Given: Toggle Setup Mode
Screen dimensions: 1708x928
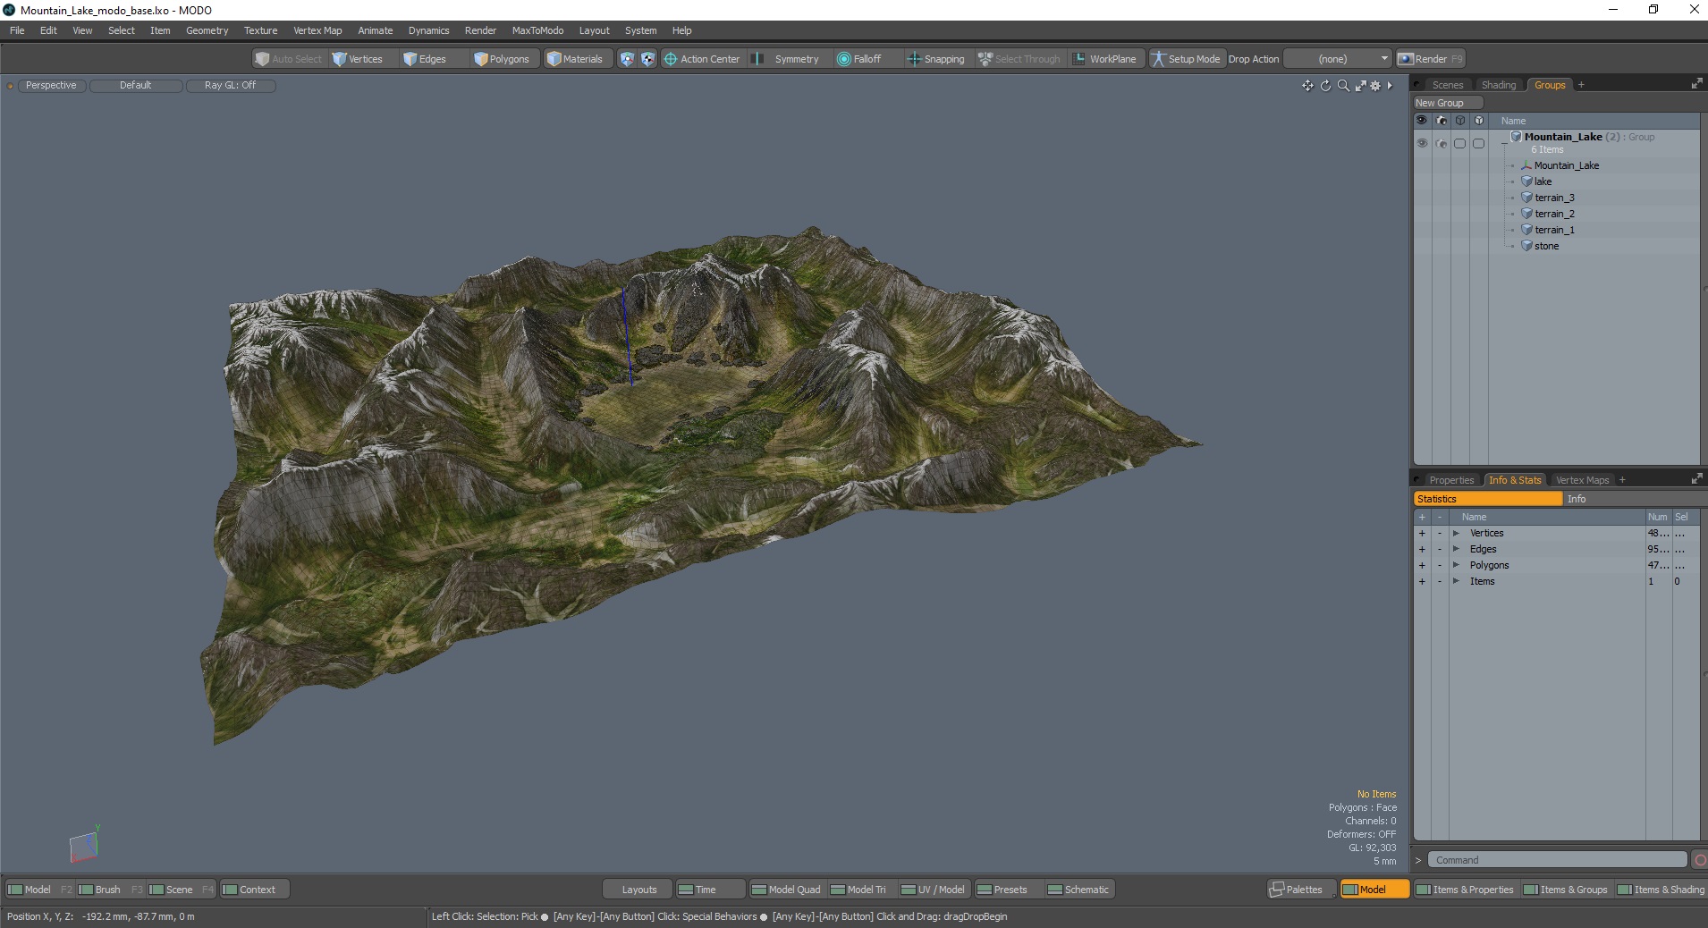Looking at the screenshot, I should [1186, 59].
